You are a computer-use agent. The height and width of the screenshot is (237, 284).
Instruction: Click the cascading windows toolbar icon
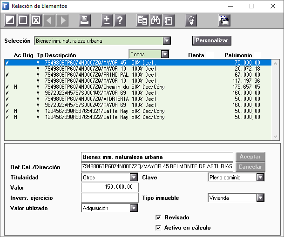pos(224,20)
